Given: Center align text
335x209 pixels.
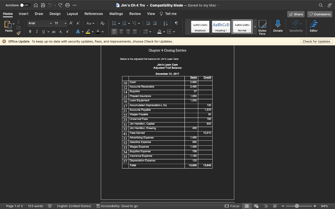Looking at the screenshot, I should coord(121,32).
